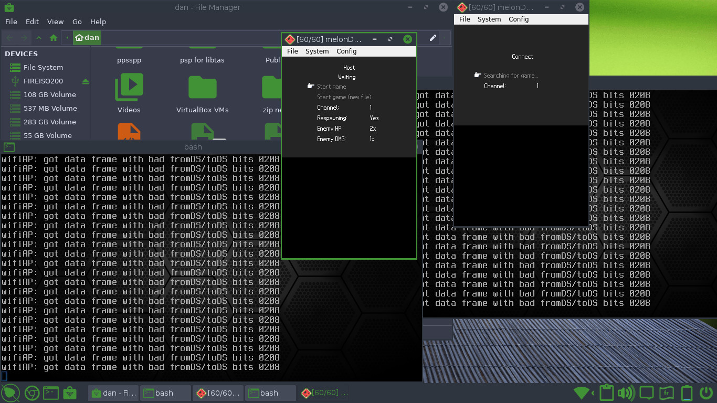Open File menu in melonDS Connect window

pos(465,19)
